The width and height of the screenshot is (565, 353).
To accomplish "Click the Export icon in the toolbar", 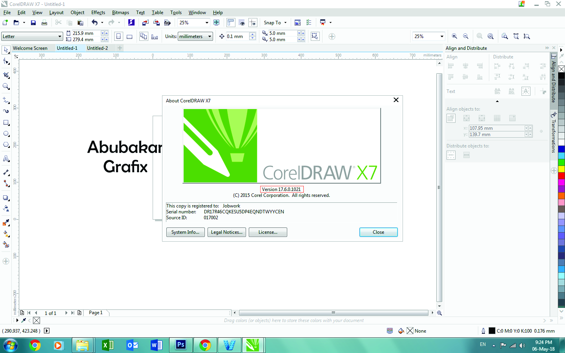I will pyautogui.click(x=156, y=23).
